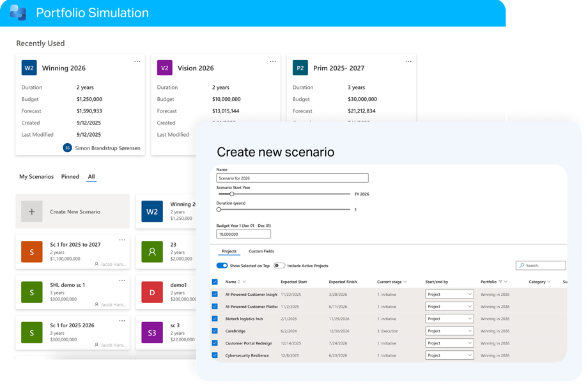This screenshot has height=386, width=588.
Task: Click the plus icon to create a scenario
Action: tap(32, 212)
